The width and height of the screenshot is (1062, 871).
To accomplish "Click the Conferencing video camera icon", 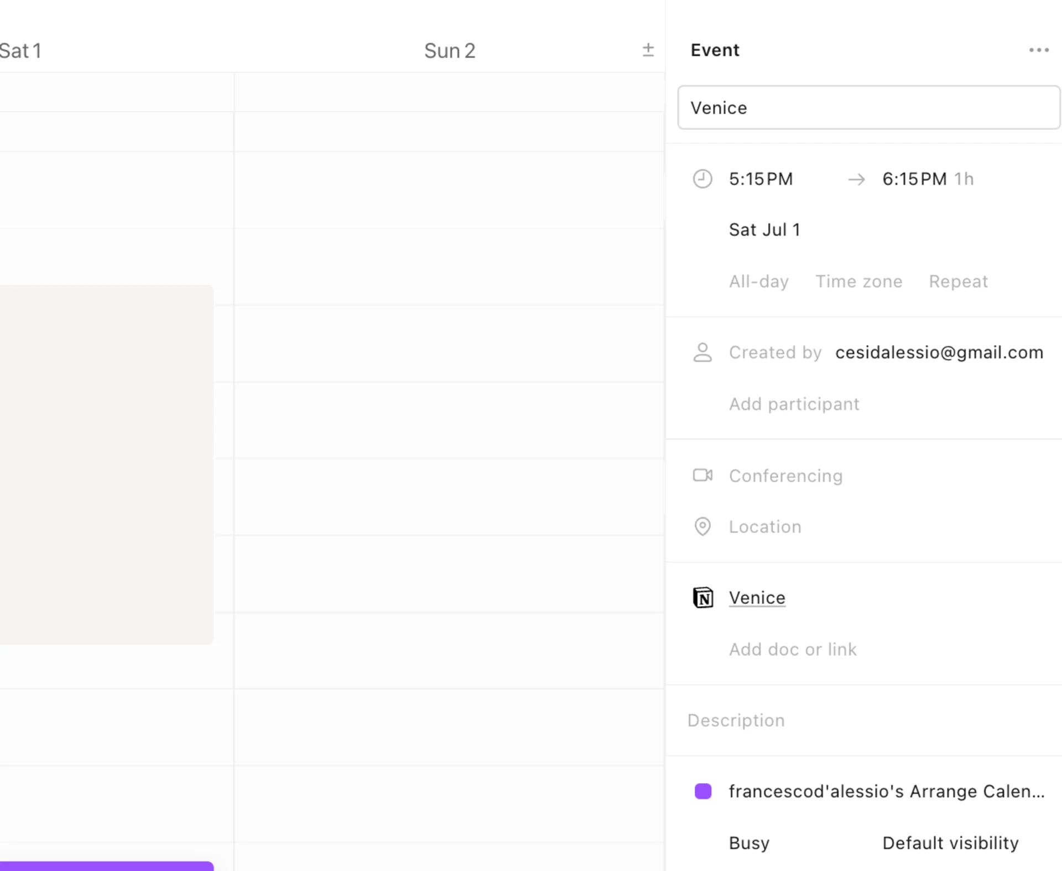I will point(702,475).
